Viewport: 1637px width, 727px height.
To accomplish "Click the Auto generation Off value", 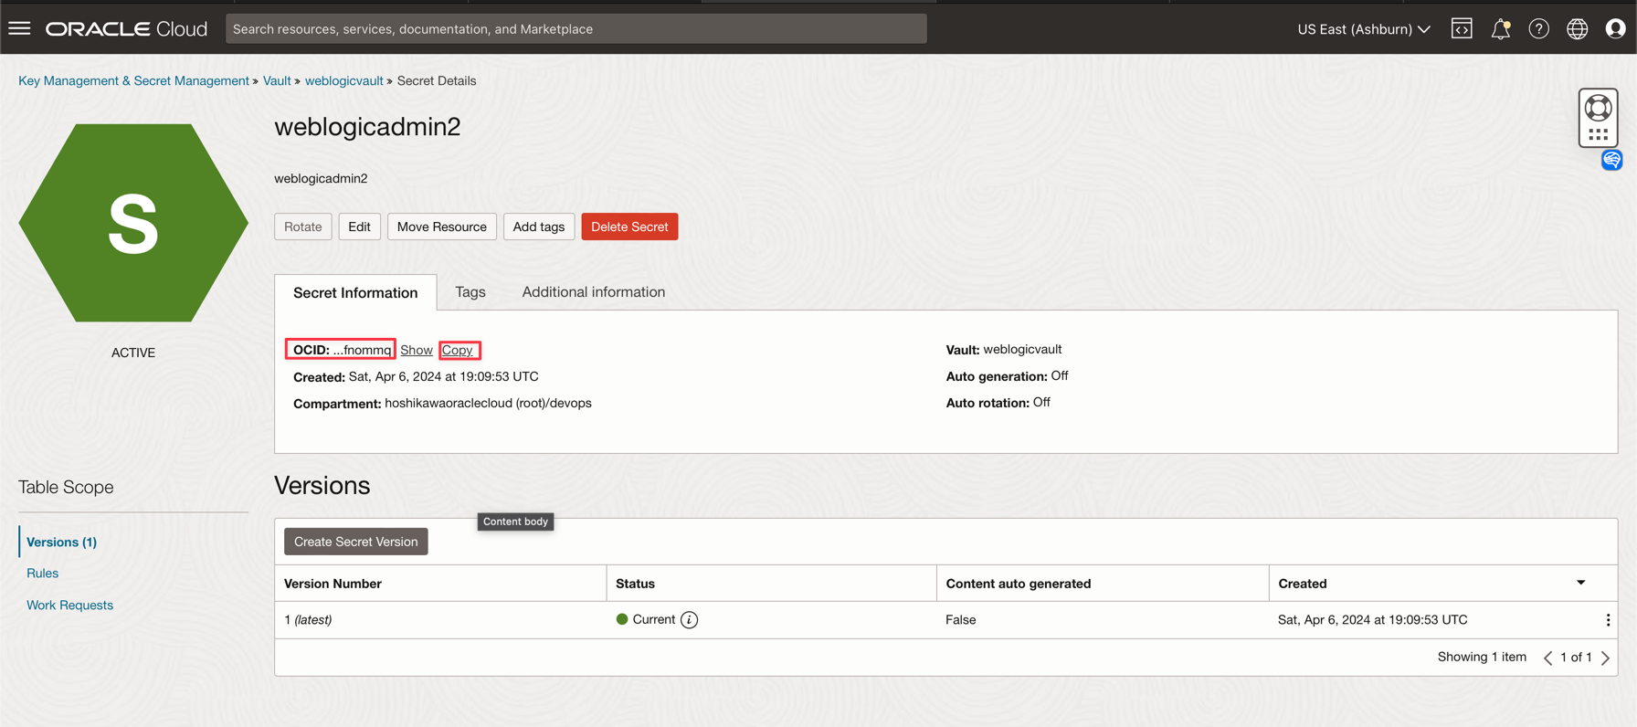I will pyautogui.click(x=1060, y=376).
